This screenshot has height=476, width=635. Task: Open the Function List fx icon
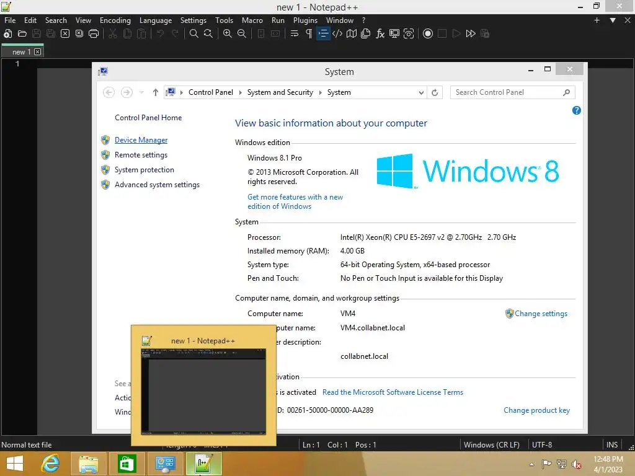380,33
